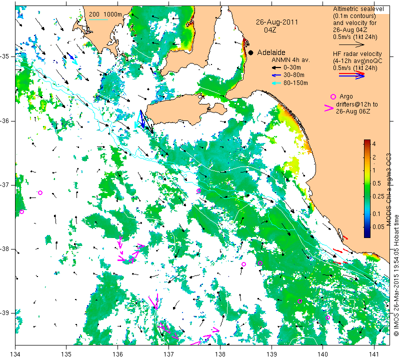Select the HF radar velocity heading
Viewport: 400px width, 360px height.
point(357,54)
